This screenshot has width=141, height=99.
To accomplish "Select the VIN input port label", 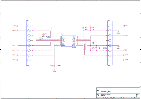I will pos(15,26).
